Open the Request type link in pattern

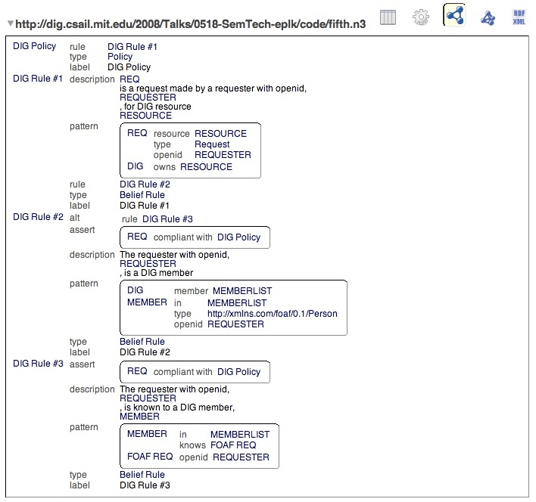(x=212, y=144)
